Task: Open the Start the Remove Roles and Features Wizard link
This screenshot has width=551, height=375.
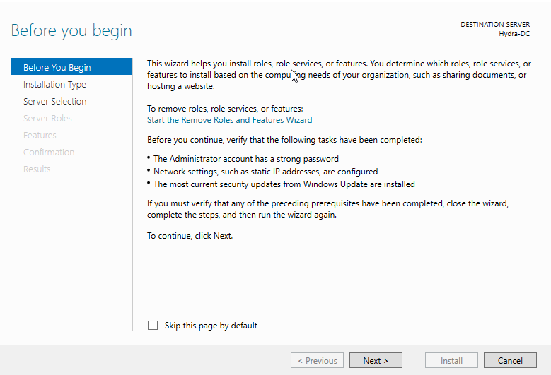Action: (229, 120)
